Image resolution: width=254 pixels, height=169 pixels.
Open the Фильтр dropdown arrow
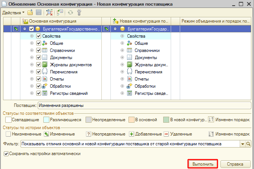[x=242, y=144]
